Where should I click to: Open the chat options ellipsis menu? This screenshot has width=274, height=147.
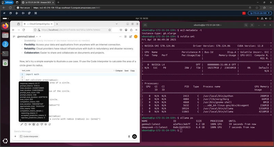(120, 37)
